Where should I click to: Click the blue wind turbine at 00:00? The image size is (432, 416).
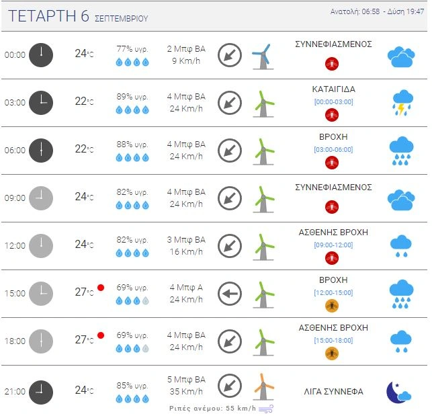coord(262,55)
